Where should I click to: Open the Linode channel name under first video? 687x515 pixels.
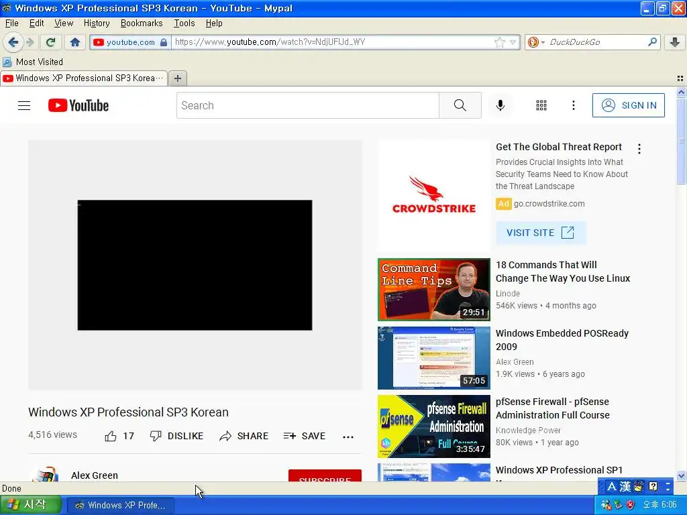click(x=508, y=294)
